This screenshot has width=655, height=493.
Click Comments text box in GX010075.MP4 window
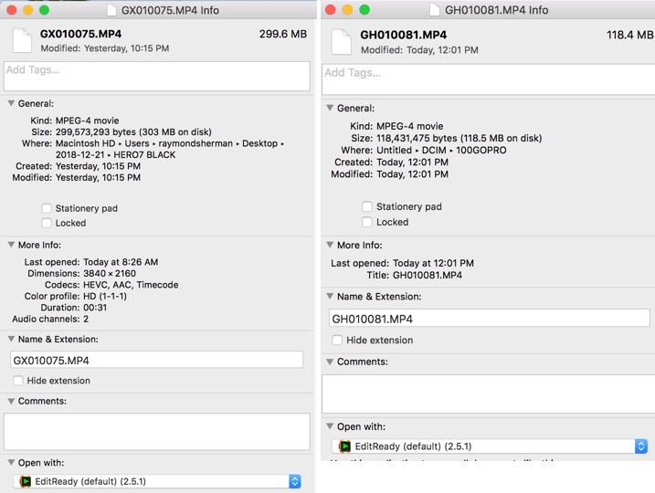(x=157, y=432)
